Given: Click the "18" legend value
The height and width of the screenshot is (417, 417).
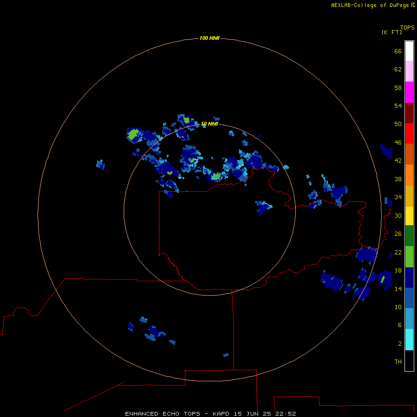Looking at the screenshot, I should (x=398, y=271).
